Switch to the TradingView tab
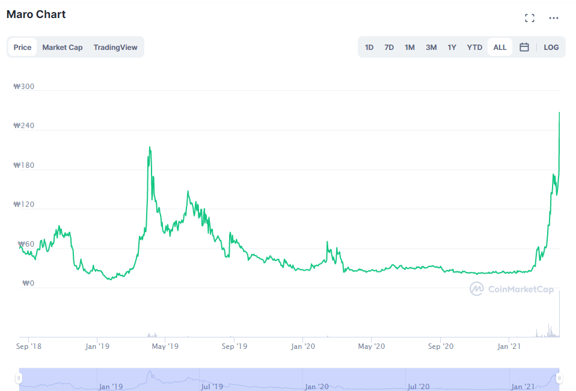The image size is (576, 391). pyautogui.click(x=115, y=48)
